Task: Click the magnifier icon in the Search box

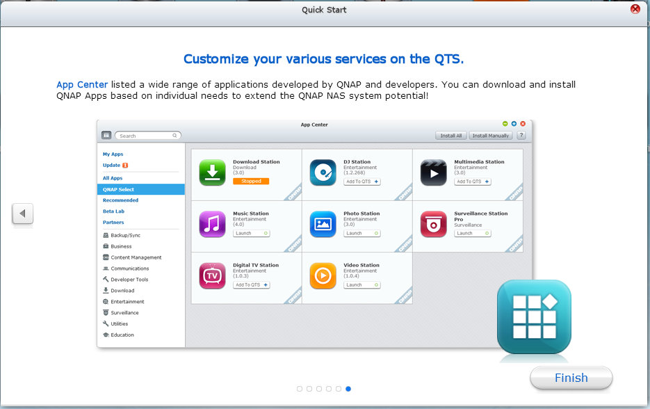Action: pyautogui.click(x=175, y=136)
